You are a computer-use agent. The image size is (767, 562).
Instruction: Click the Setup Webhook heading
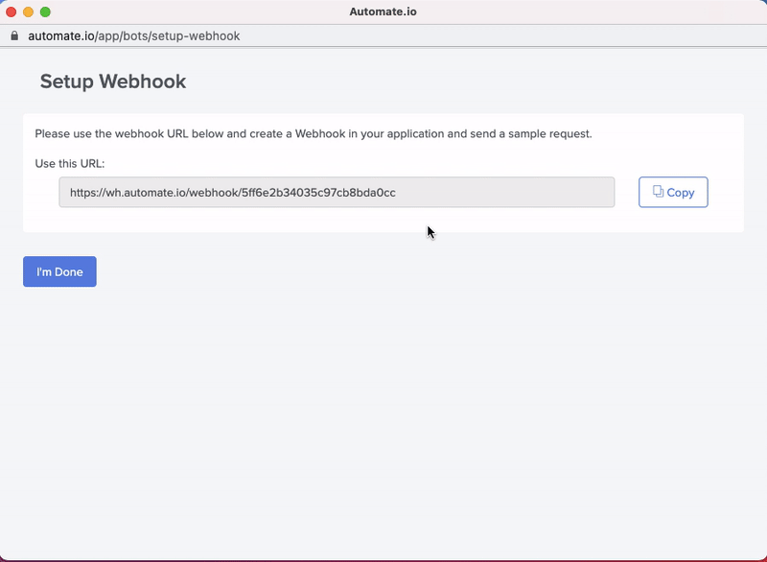coord(113,82)
